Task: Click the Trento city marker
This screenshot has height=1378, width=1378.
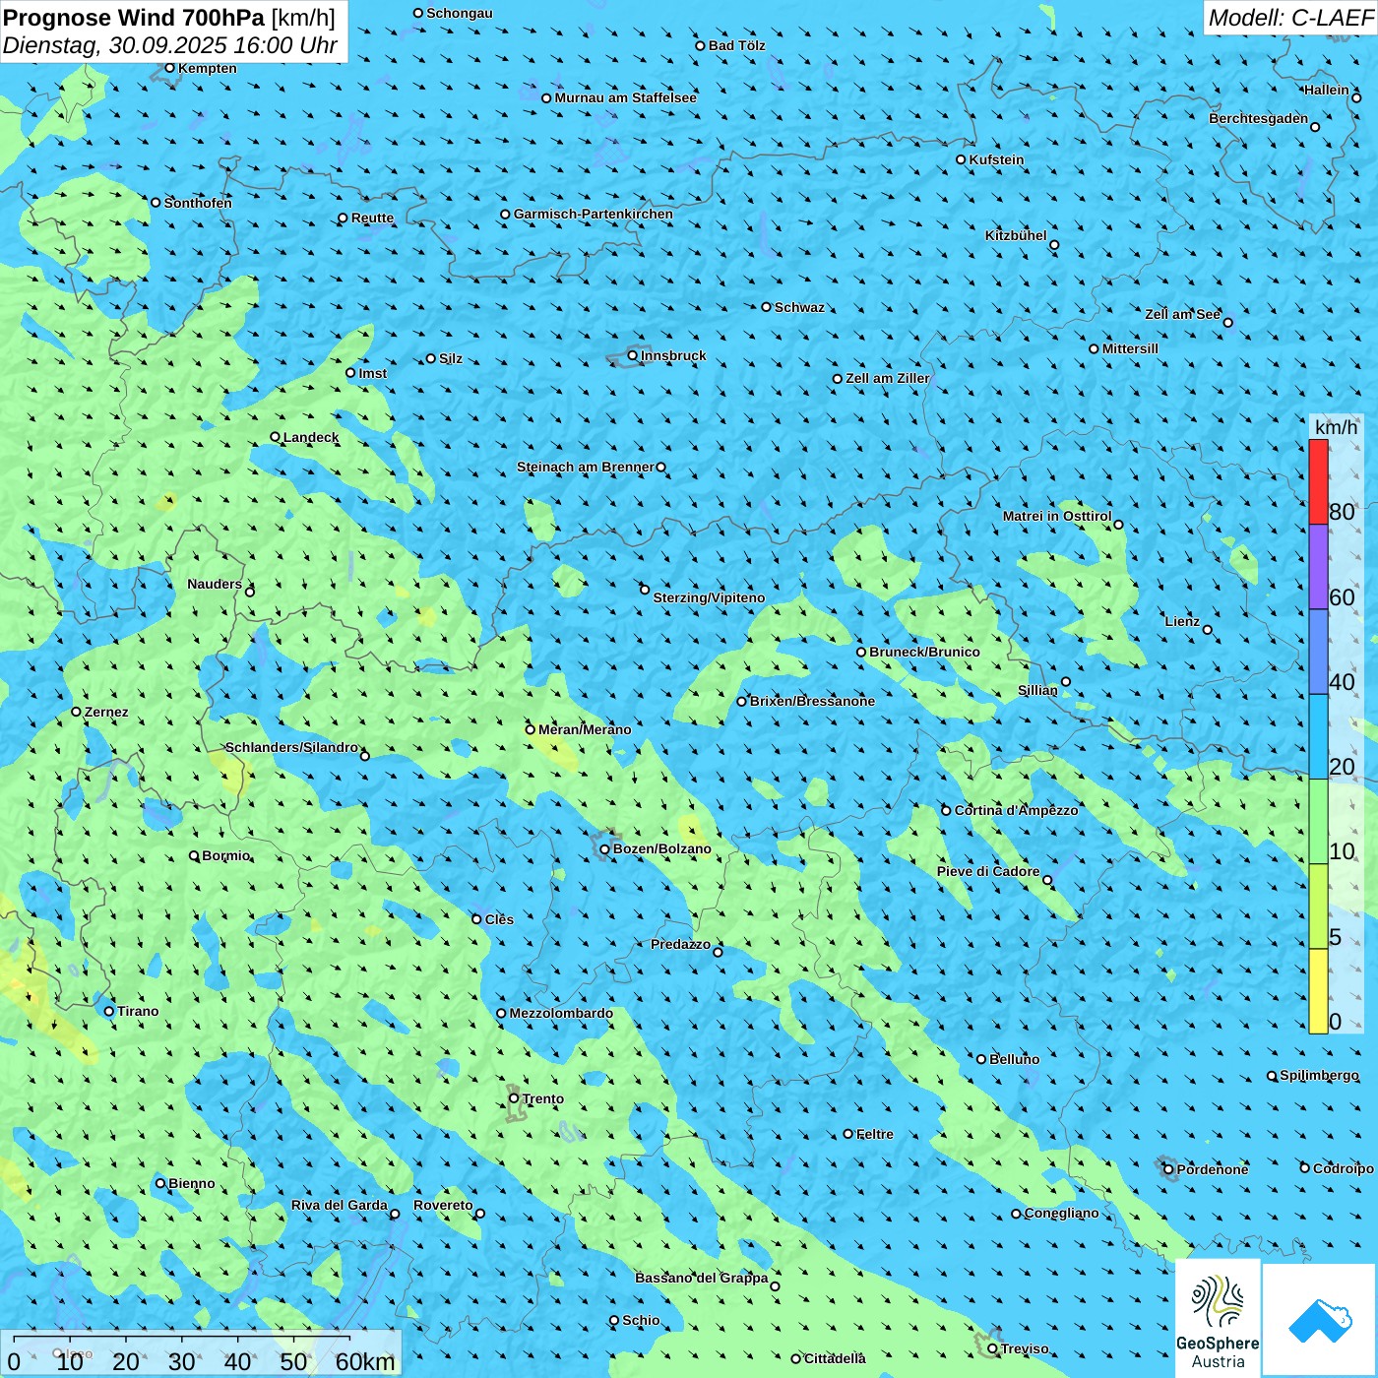Action: (x=514, y=1098)
